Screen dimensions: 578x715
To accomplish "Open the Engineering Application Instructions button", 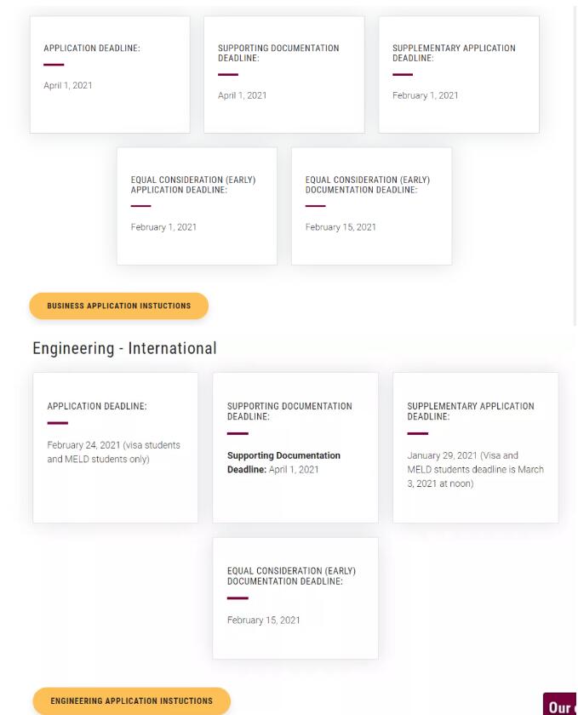I will pyautogui.click(x=131, y=701).
